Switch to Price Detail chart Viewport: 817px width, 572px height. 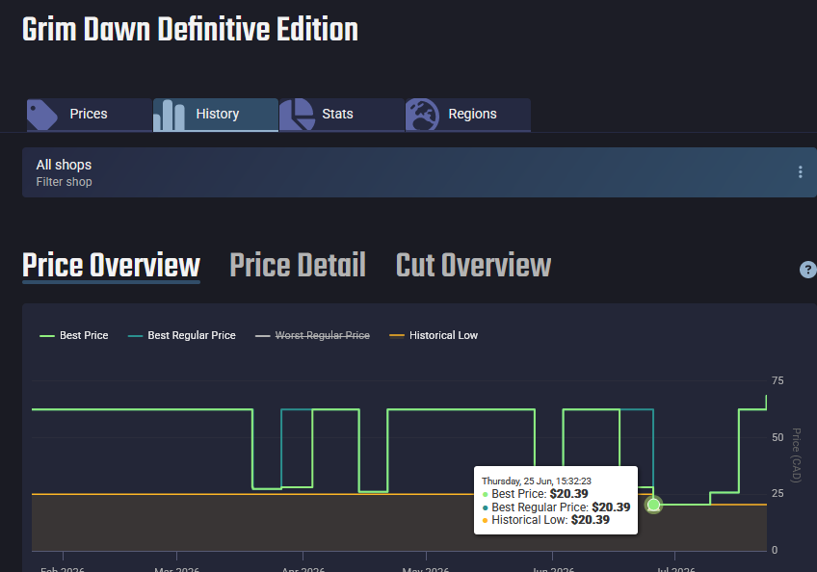tap(298, 266)
